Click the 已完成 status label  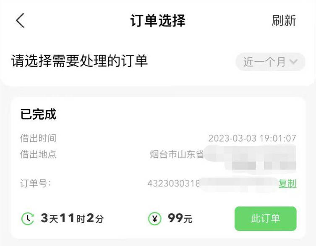(38, 114)
